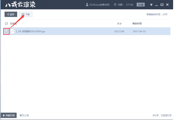Click the file icon of the .tga row
This screenshot has height=120, width=175.
point(12,31)
